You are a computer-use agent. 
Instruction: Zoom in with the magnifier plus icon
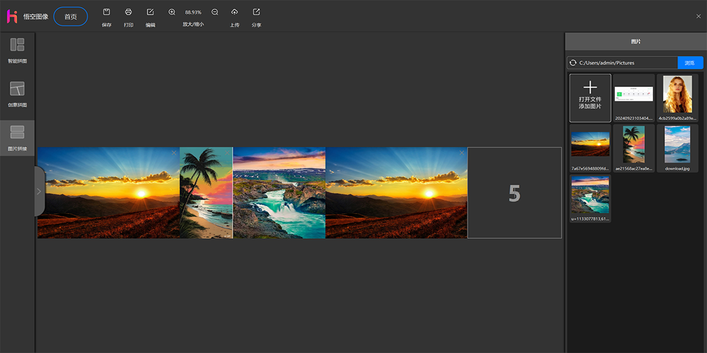click(171, 12)
